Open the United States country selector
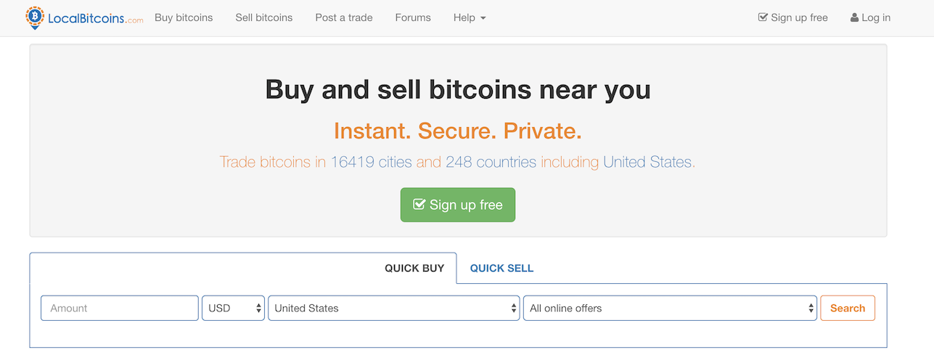934x363 pixels. (x=393, y=308)
